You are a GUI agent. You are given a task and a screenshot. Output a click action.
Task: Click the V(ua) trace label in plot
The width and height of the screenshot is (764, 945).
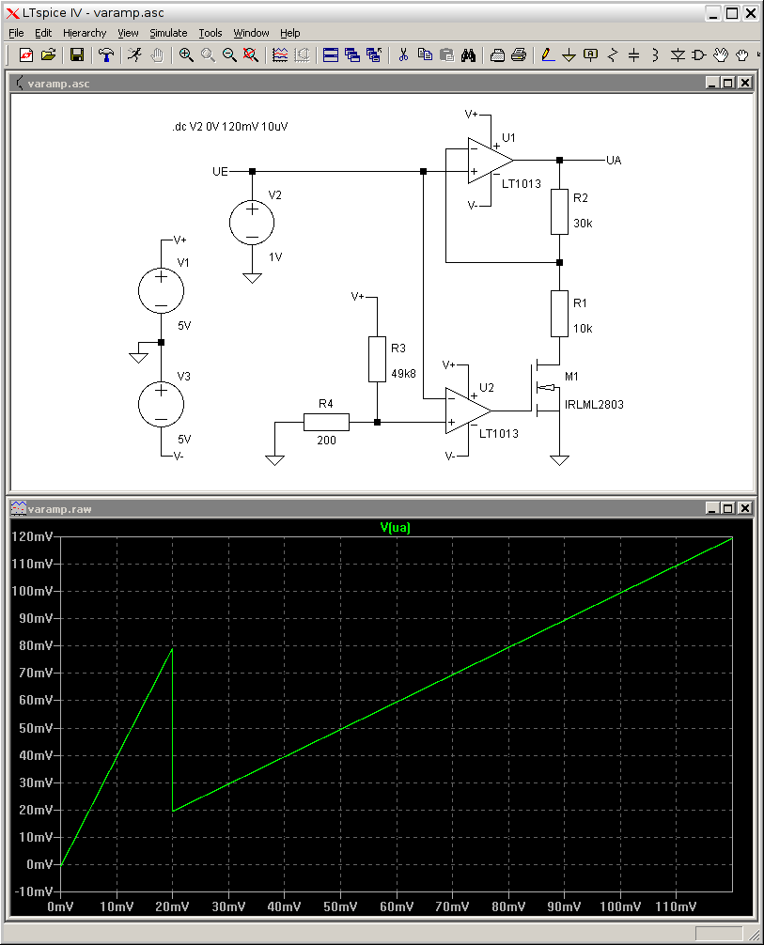[x=396, y=528]
